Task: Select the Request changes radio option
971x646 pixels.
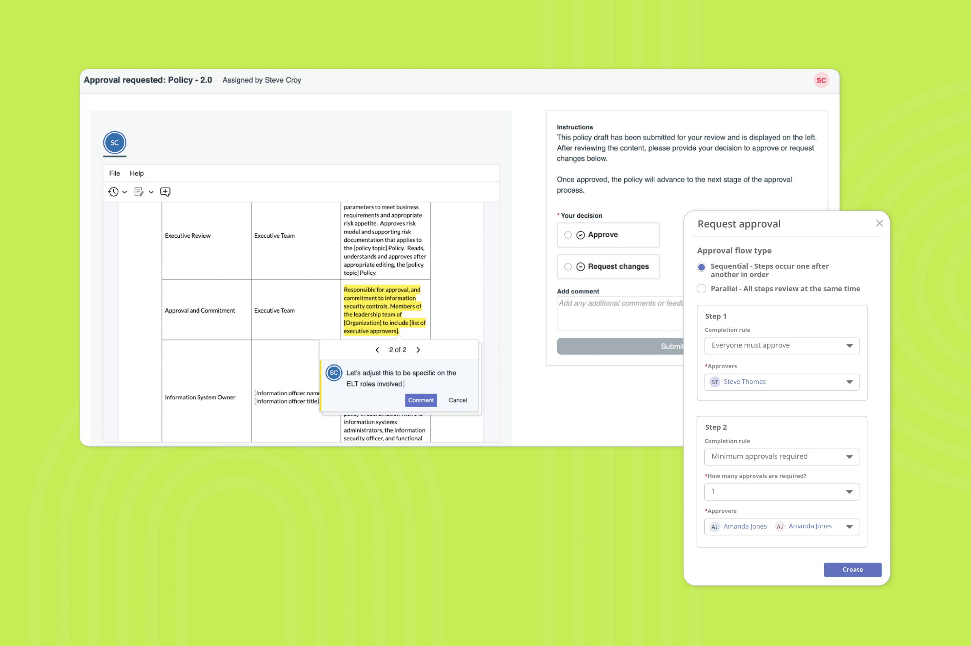Action: (x=568, y=267)
